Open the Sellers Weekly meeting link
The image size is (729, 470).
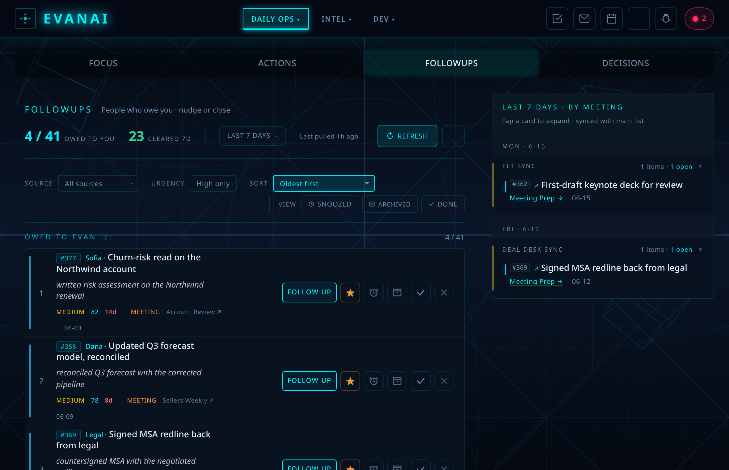click(x=188, y=400)
